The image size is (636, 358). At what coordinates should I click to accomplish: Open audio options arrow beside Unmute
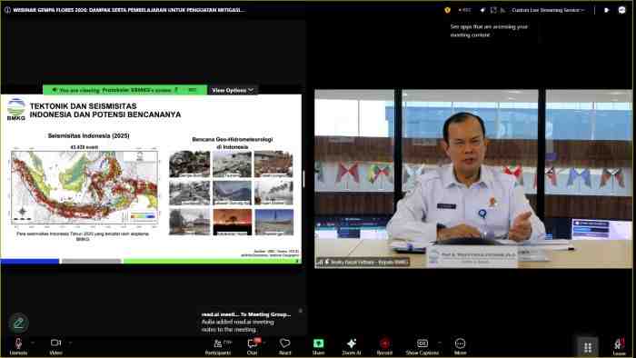(33, 343)
